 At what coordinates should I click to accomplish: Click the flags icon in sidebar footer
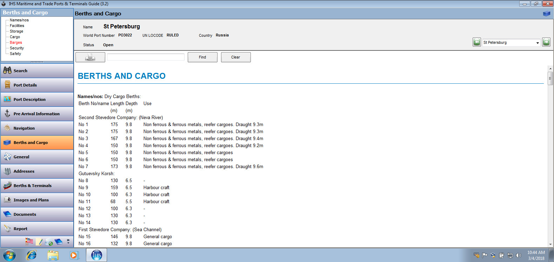[29, 241]
